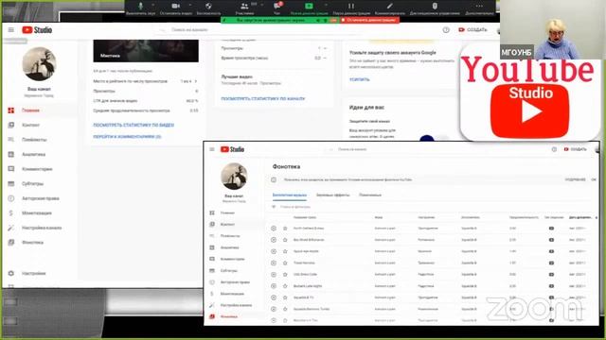Click ПОСМОТРЕТЬ СТАТИСТИКУ ПО КАНАЛУ link
The image size is (606, 340).
pos(263,98)
